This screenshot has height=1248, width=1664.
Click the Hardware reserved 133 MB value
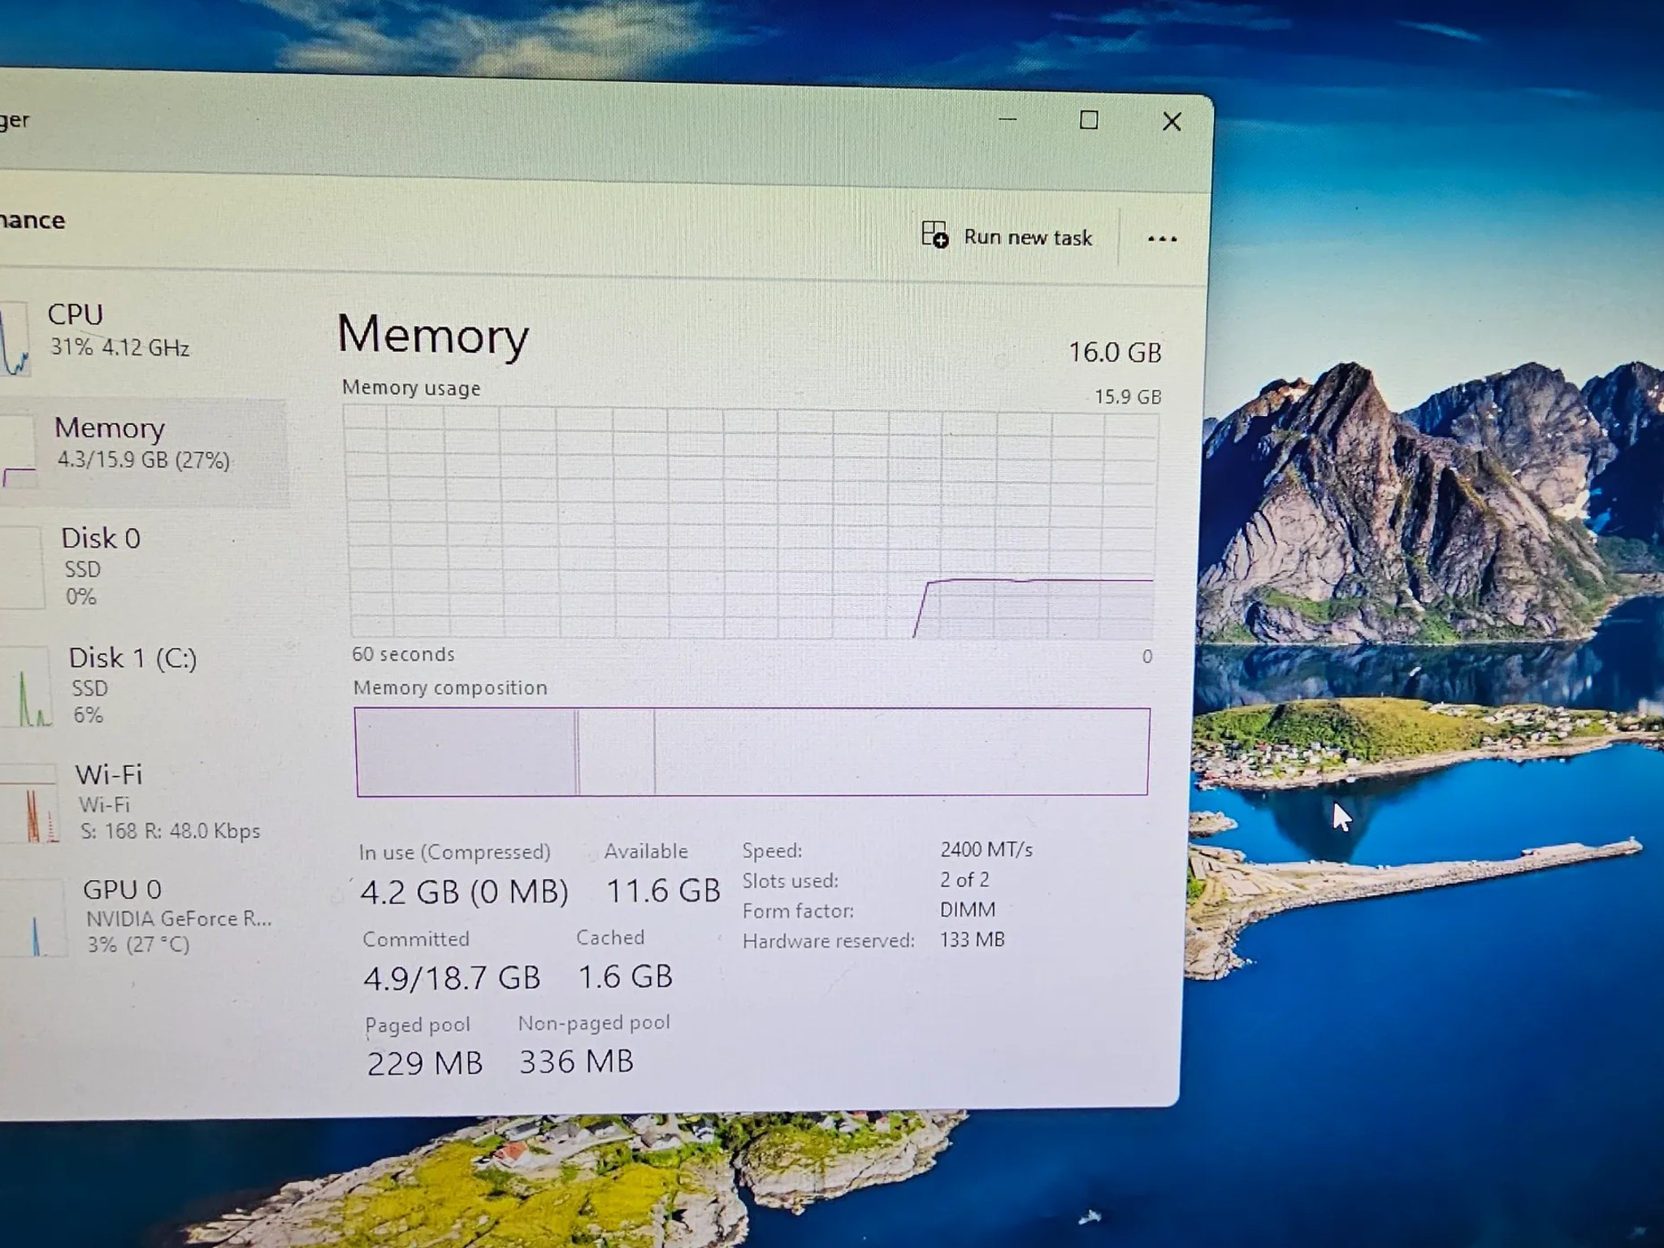[973, 940]
